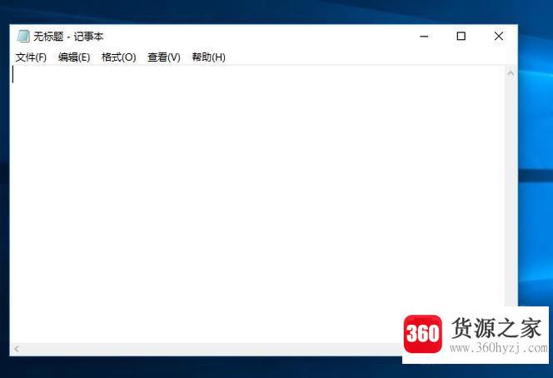Click the horizontal scrollbar left arrow
Screen dimensions: 553x378
[x=16, y=349]
